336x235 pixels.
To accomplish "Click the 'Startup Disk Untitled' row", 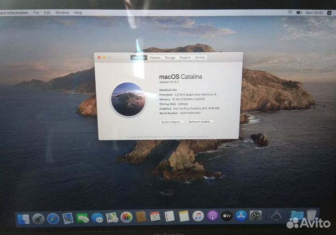I will tap(174, 104).
